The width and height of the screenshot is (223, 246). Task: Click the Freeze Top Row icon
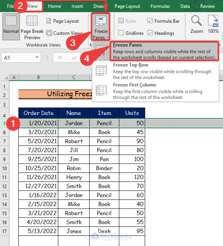click(x=101, y=71)
